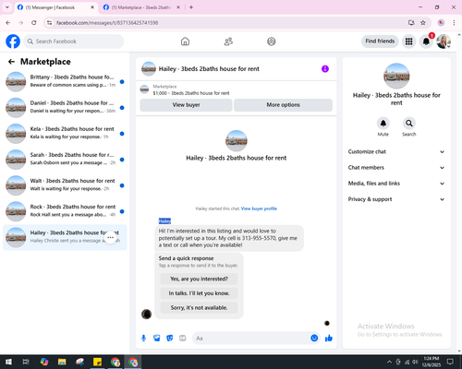Open the Chrome profile avatar icon
This screenshot has width=462, height=369.
tap(441, 23)
